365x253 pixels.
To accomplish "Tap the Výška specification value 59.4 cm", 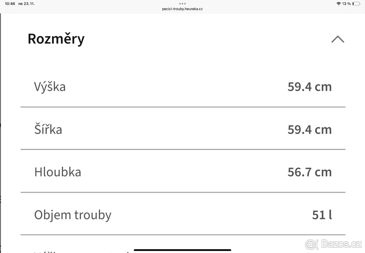I will [x=310, y=87].
